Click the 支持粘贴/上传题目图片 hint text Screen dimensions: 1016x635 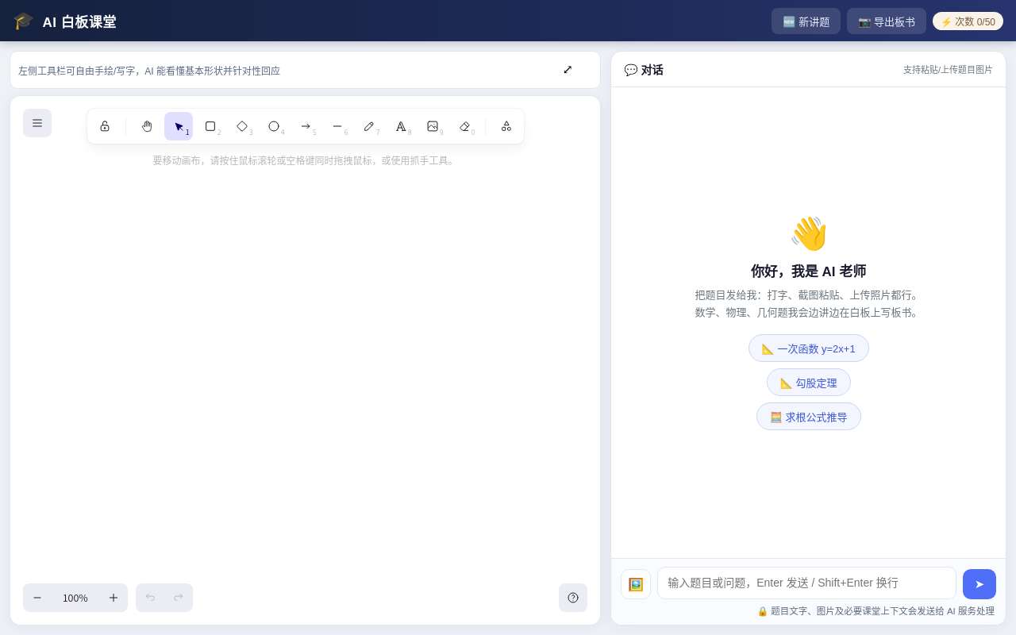tap(948, 70)
